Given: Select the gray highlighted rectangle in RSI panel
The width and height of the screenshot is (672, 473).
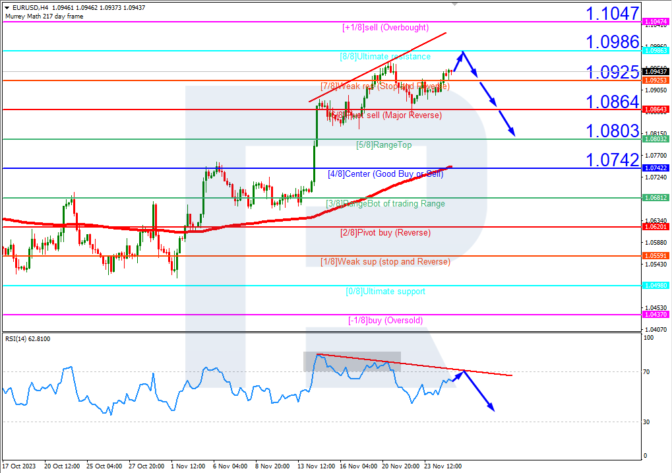Looking at the screenshot, I should click(351, 361).
